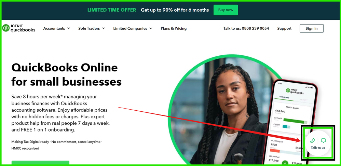The width and height of the screenshot is (341, 166).
Task: Click the green plus button on phone mockup
Action: (285, 163)
